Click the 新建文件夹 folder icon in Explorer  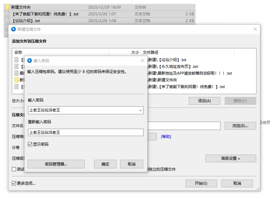(x=7, y=7)
